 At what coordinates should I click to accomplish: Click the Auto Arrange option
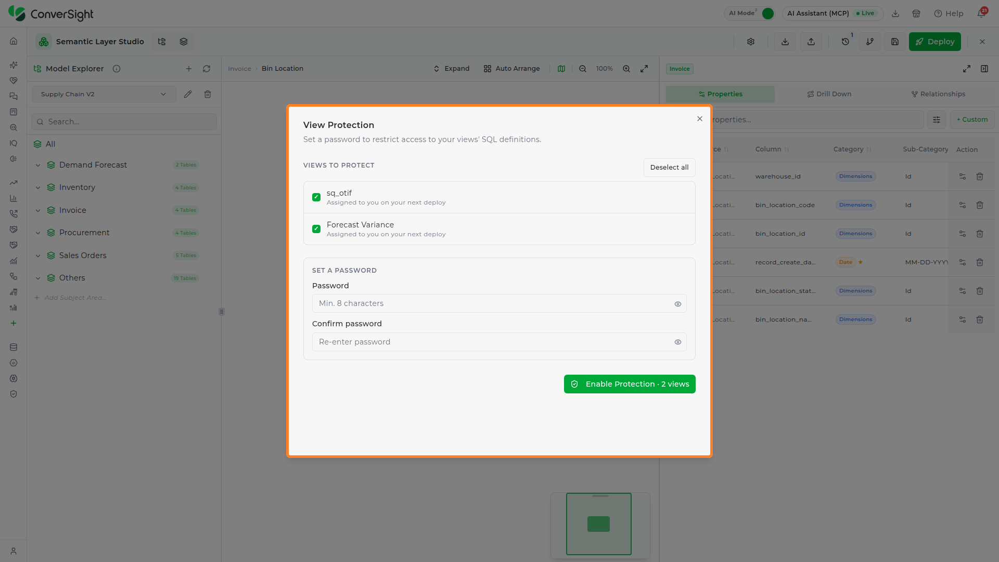[511, 69]
